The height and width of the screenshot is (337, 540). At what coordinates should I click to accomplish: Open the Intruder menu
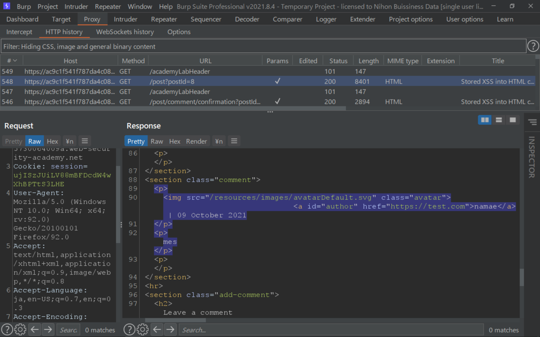tap(77, 7)
